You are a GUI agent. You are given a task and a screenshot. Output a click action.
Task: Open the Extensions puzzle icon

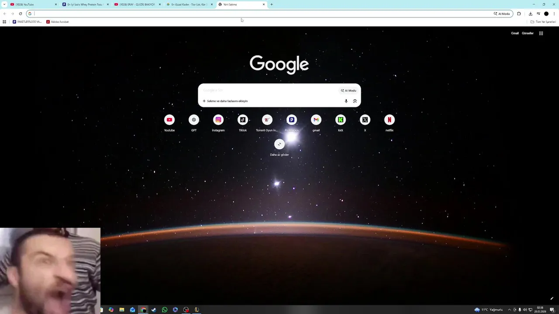click(519, 14)
